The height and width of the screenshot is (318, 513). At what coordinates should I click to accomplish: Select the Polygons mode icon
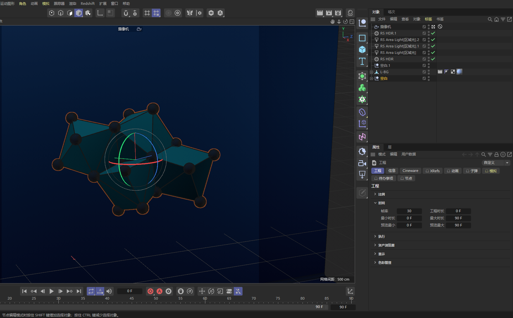pyautogui.click(x=70, y=13)
